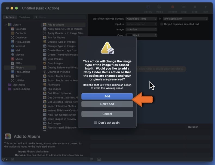
Task: Select Calendar in the Library
Action: click(x=21, y=29)
